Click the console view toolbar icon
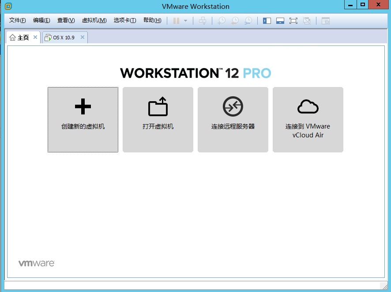The height and width of the screenshot is (292, 391). tap(326, 21)
